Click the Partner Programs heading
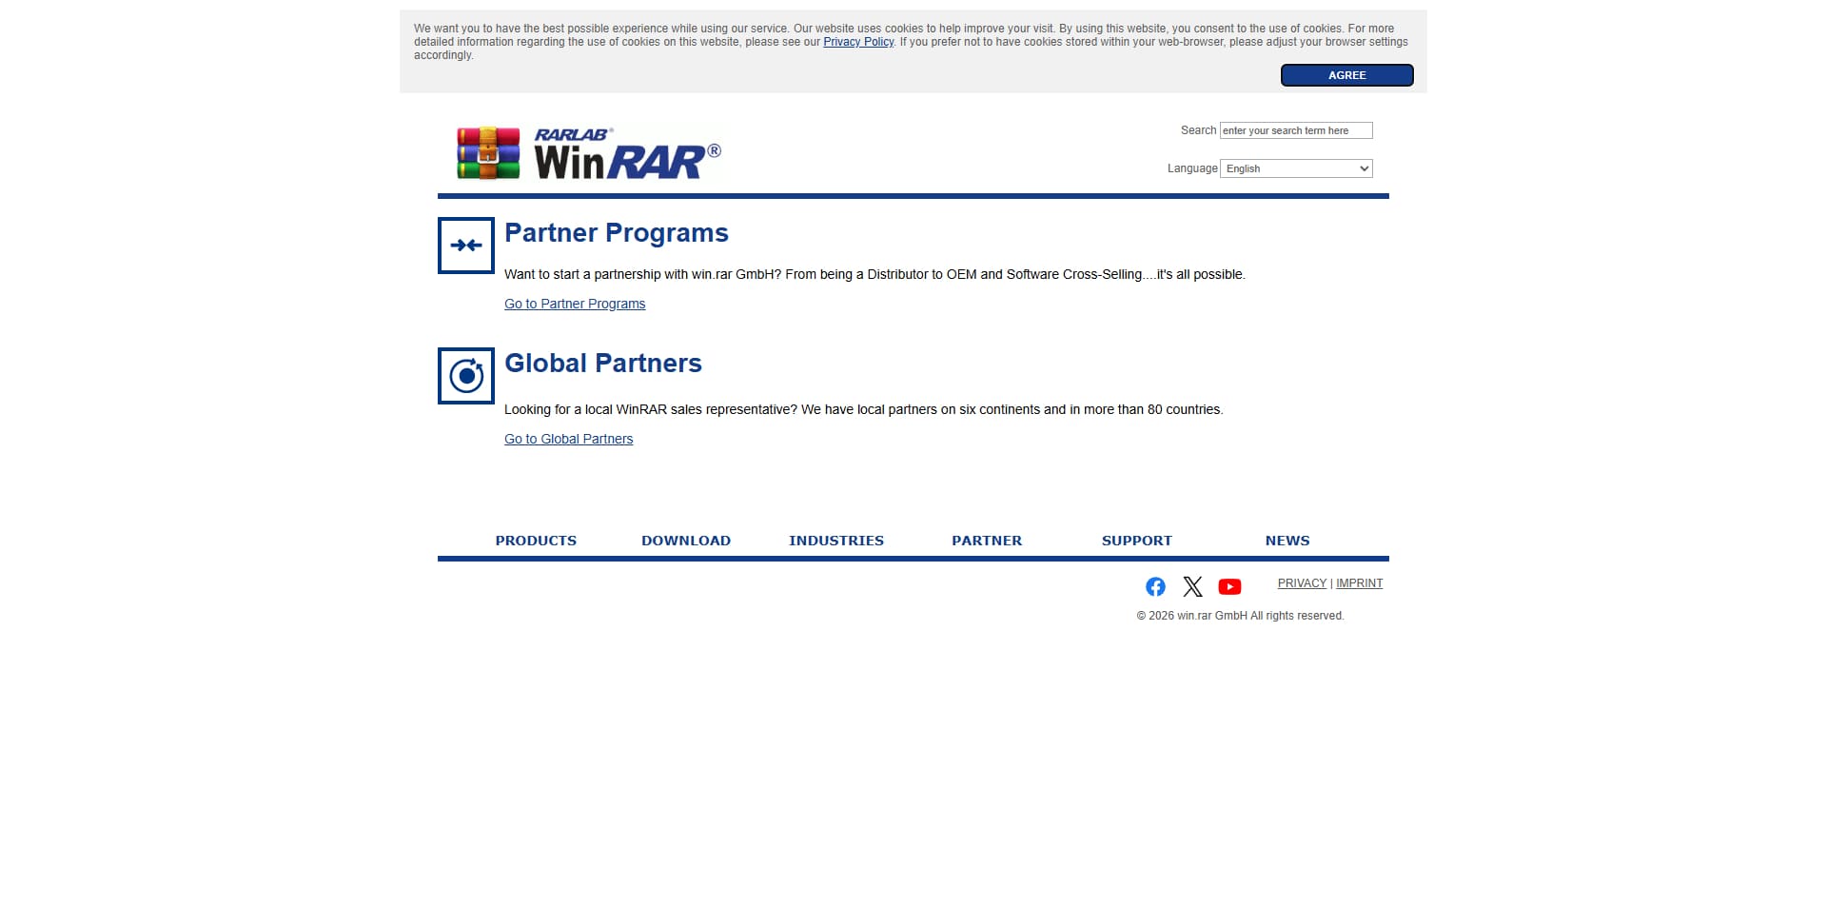This screenshot has height=907, width=1827. [x=617, y=233]
